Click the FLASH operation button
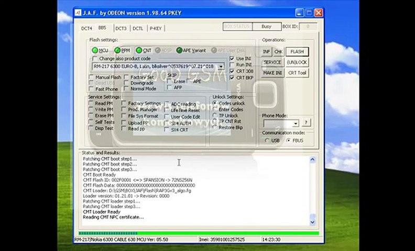This screenshot has height=251, width=415. (x=297, y=52)
